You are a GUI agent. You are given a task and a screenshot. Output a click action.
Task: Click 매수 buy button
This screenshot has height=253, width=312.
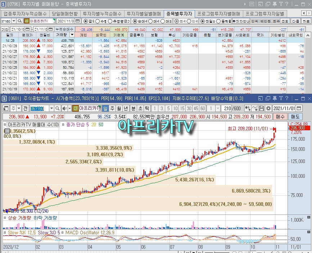pos(280,117)
